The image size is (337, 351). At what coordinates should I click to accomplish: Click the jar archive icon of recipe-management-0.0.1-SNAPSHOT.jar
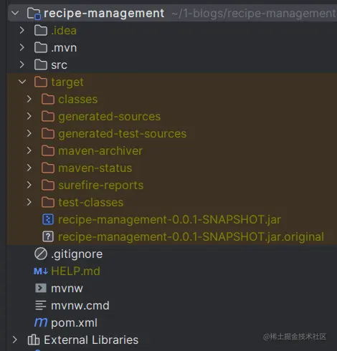point(48,219)
